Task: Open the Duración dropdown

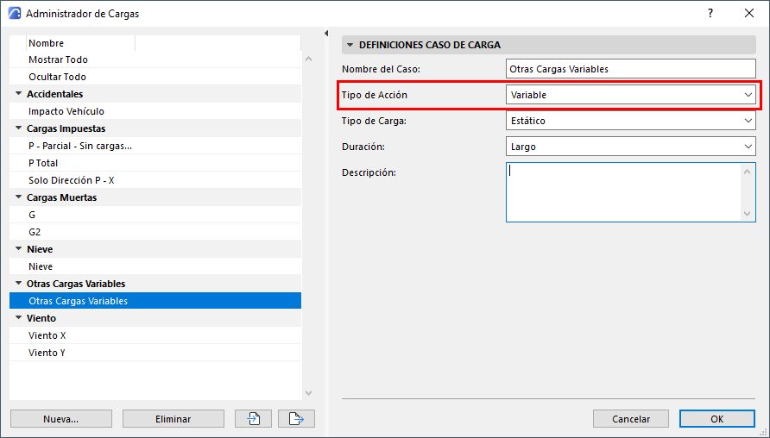Action: click(x=630, y=147)
